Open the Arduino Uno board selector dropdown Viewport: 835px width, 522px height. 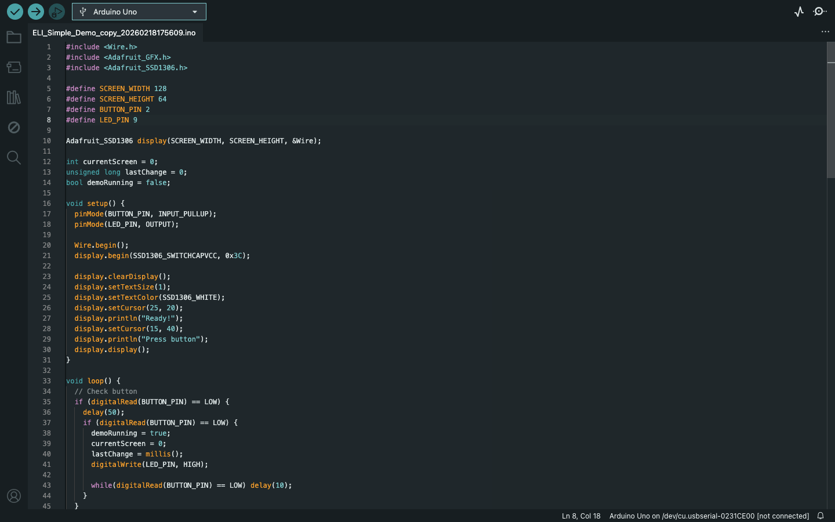[x=139, y=11]
